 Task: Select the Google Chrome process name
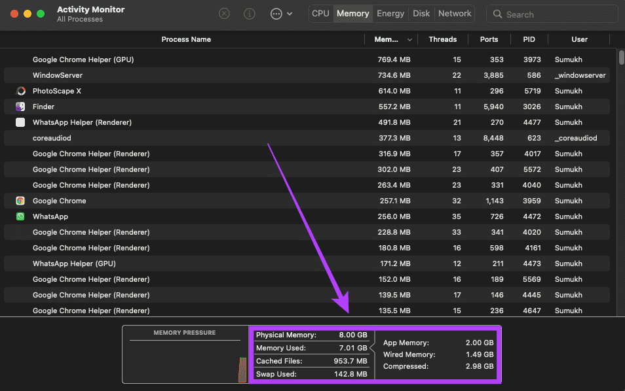(59, 201)
